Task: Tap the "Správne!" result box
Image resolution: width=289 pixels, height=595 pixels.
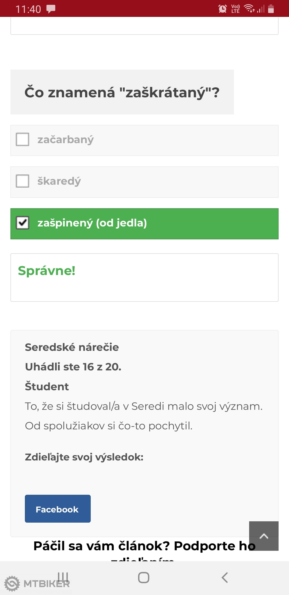Action: 144,277
